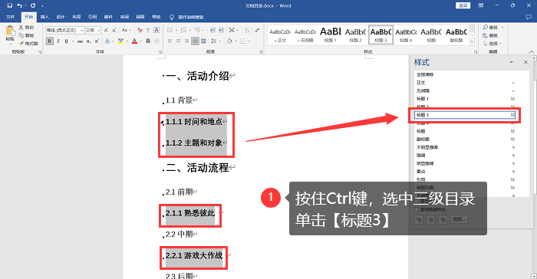
Task: Open the font size dropdown
Action: [99, 30]
